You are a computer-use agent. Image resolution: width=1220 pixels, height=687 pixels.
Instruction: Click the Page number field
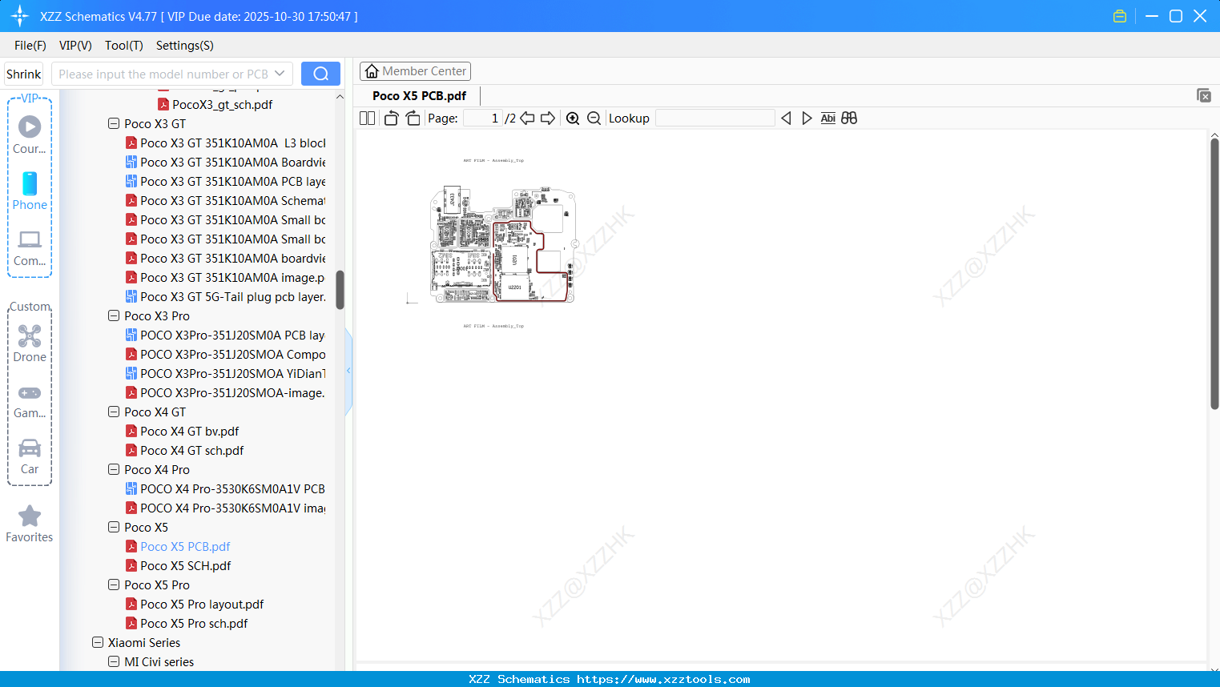[483, 119]
